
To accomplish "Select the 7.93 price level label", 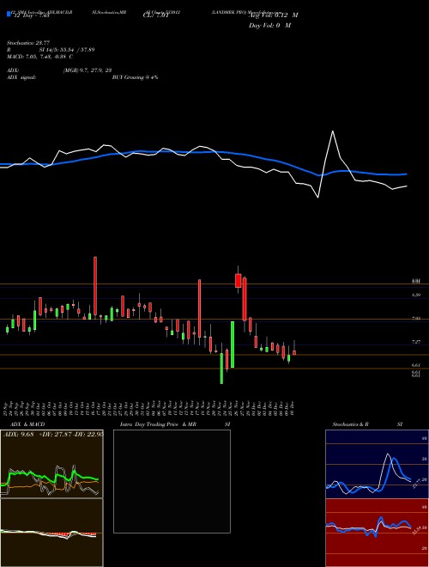I will coord(416,319).
